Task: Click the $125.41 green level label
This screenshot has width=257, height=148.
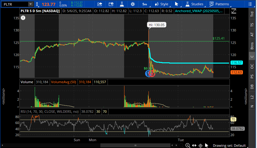Action: pos(219,38)
